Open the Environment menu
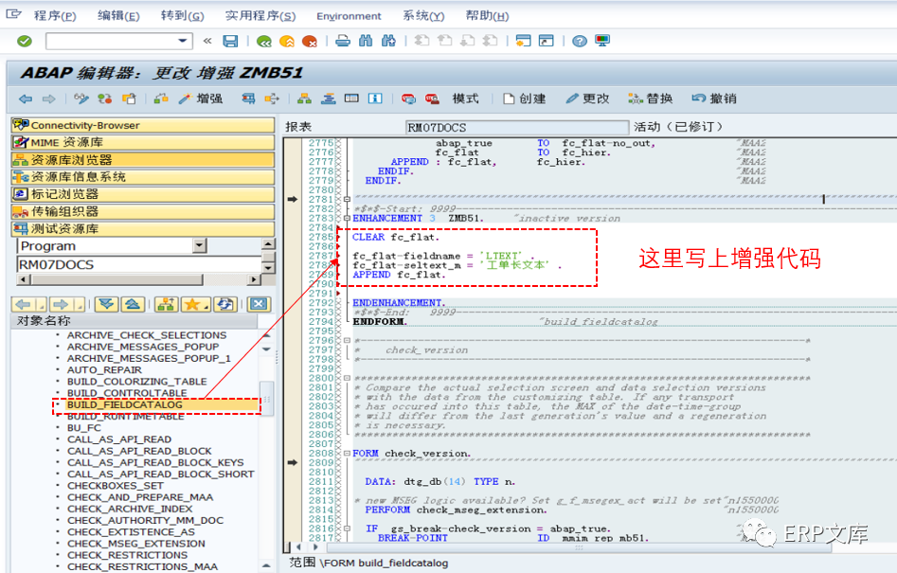 click(x=349, y=15)
